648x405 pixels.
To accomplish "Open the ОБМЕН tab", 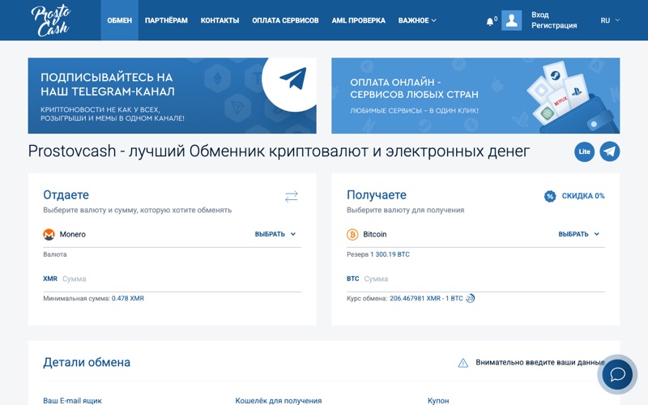I will (x=119, y=20).
